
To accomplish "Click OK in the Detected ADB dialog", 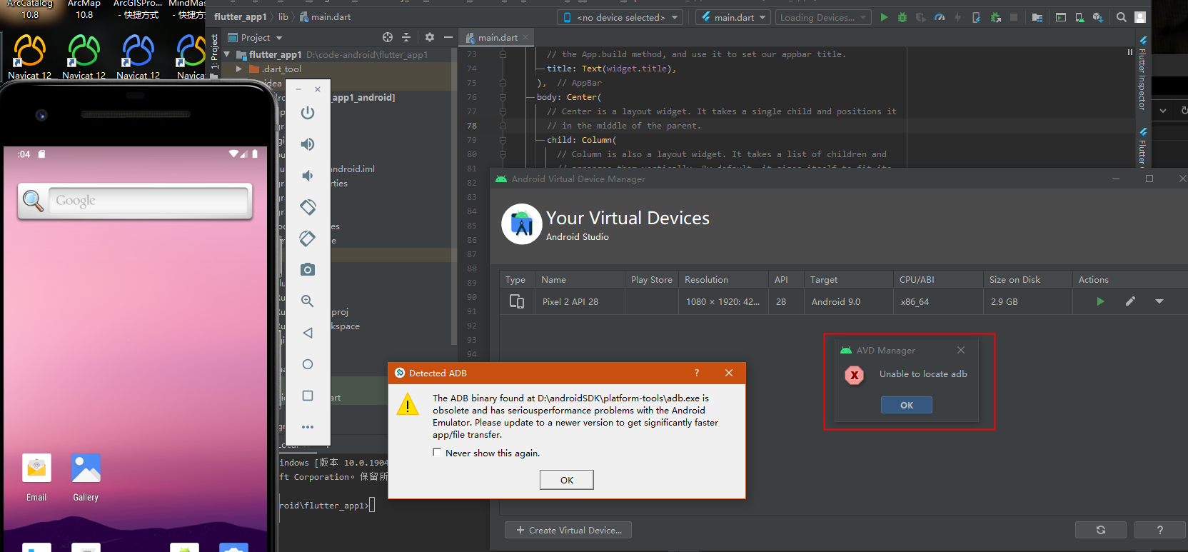I will point(566,480).
